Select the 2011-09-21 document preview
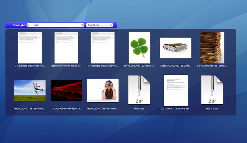 coord(175,90)
